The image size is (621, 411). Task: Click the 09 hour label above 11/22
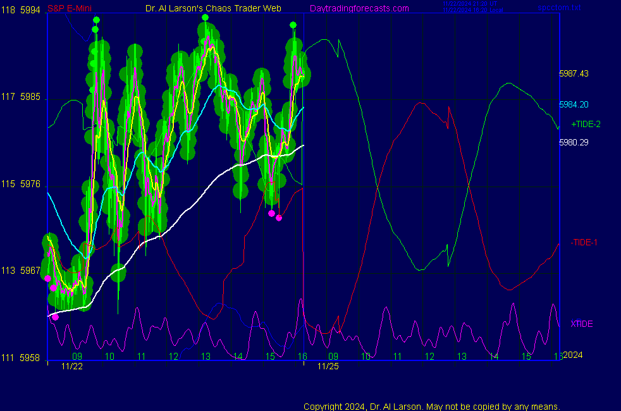click(77, 357)
